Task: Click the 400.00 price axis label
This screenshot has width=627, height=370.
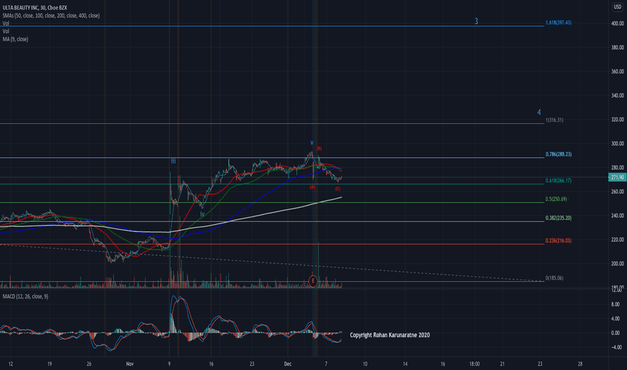Action: pyautogui.click(x=618, y=24)
